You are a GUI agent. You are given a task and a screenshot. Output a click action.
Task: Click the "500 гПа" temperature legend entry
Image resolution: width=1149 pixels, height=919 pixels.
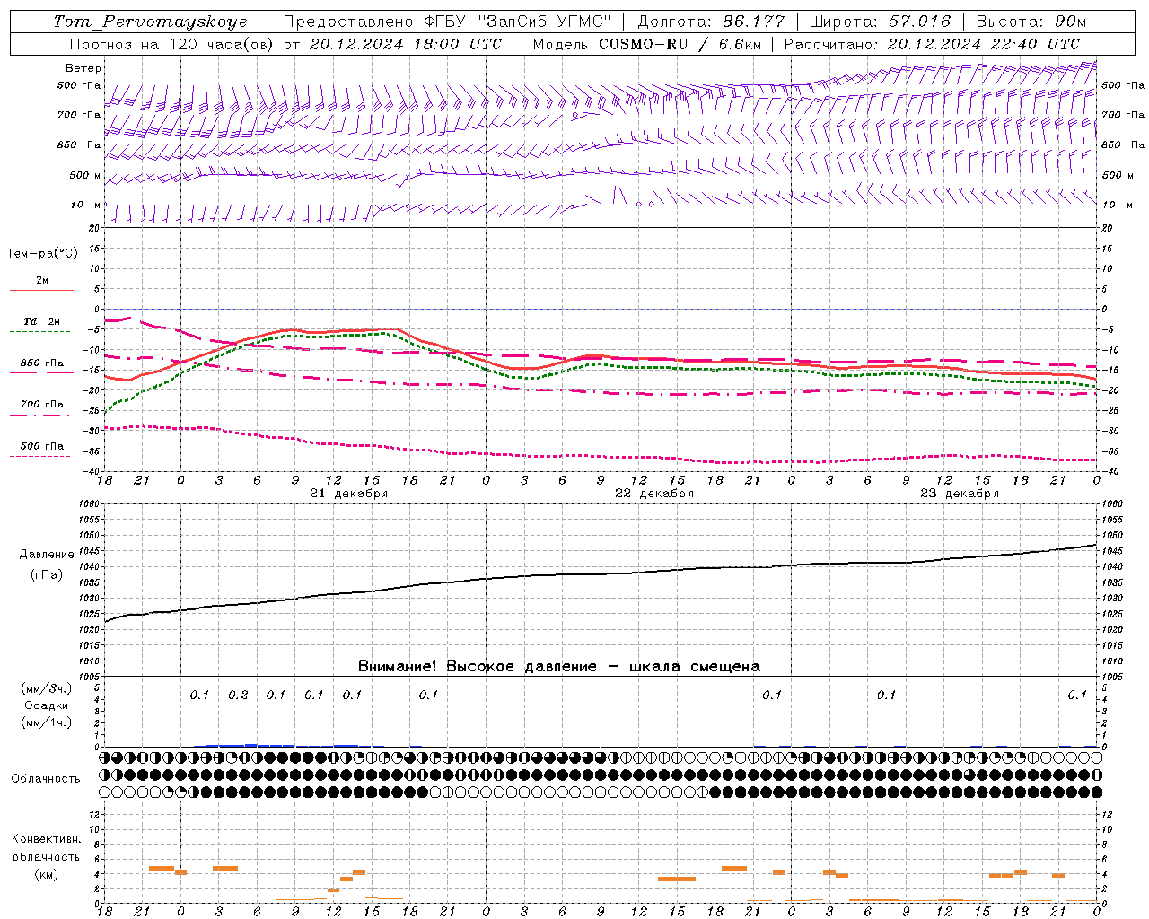[x=42, y=446]
